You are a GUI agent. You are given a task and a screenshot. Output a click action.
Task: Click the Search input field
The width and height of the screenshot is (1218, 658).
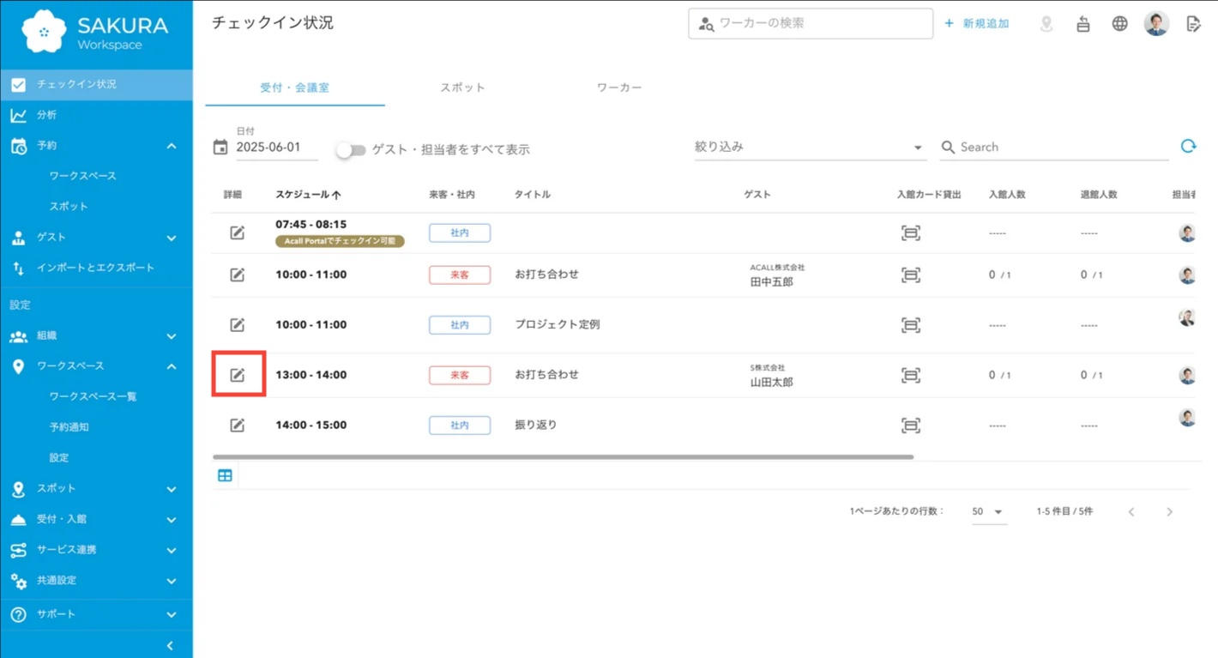point(1054,148)
